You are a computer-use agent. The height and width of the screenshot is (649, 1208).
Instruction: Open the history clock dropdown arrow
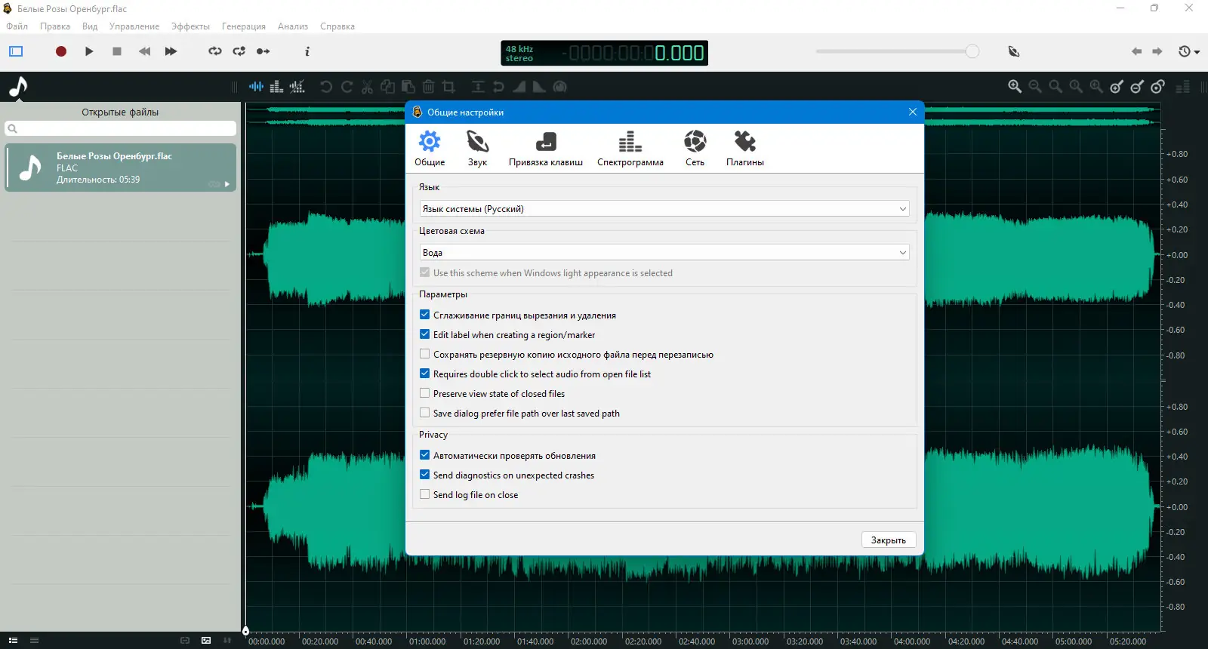[x=1197, y=52]
